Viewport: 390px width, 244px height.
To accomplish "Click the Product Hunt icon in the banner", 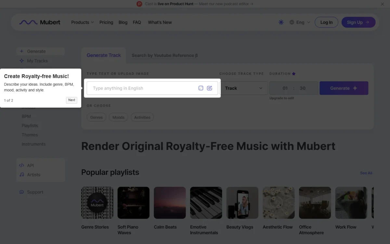I will pos(139,4).
